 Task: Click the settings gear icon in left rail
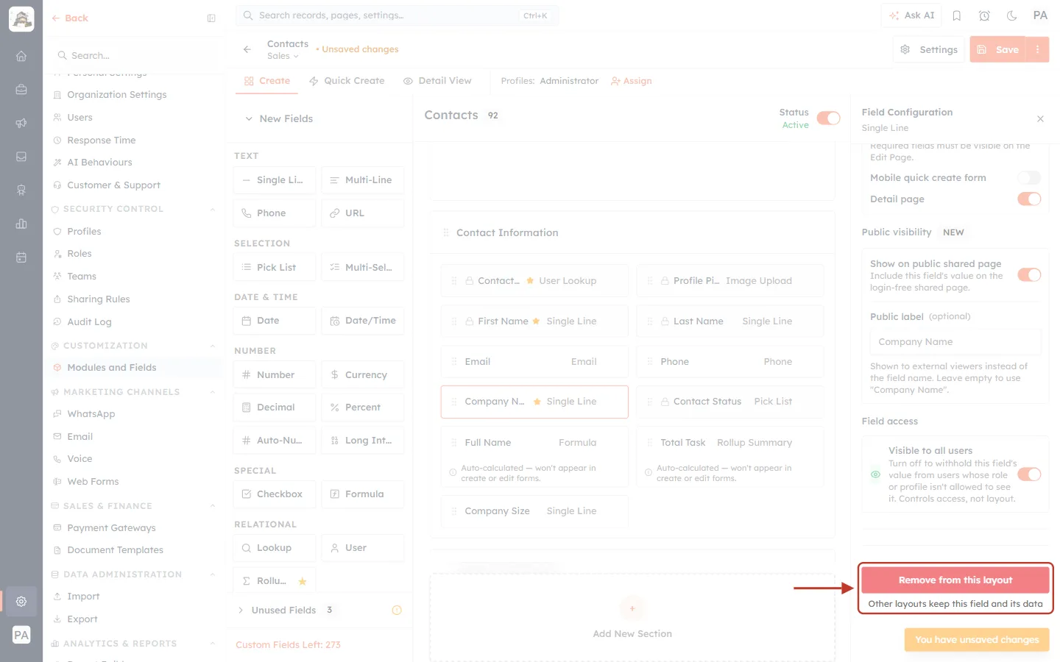(21, 601)
